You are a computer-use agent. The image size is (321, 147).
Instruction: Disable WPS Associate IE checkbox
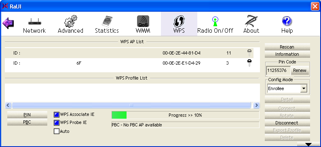click(57, 115)
